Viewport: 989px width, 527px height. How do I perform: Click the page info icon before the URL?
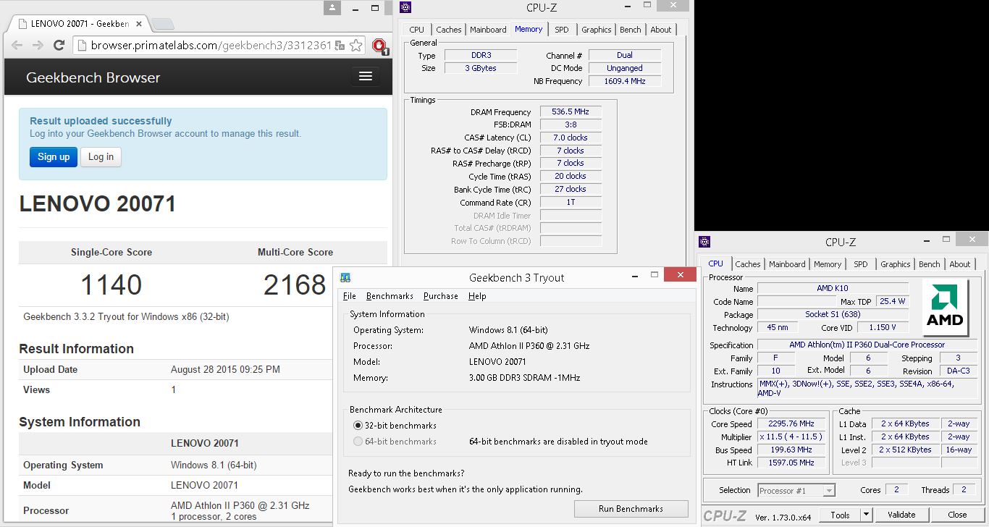82,46
